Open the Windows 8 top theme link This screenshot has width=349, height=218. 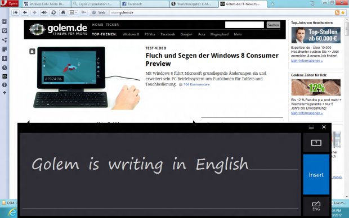(131, 34)
